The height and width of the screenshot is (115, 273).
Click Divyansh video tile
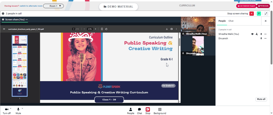pyautogui.click(x=198, y=46)
